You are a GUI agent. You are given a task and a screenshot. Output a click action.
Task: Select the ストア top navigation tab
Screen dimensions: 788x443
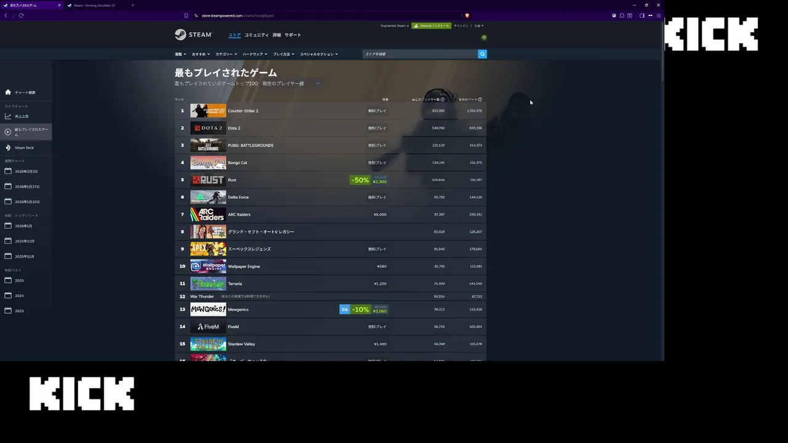(235, 35)
